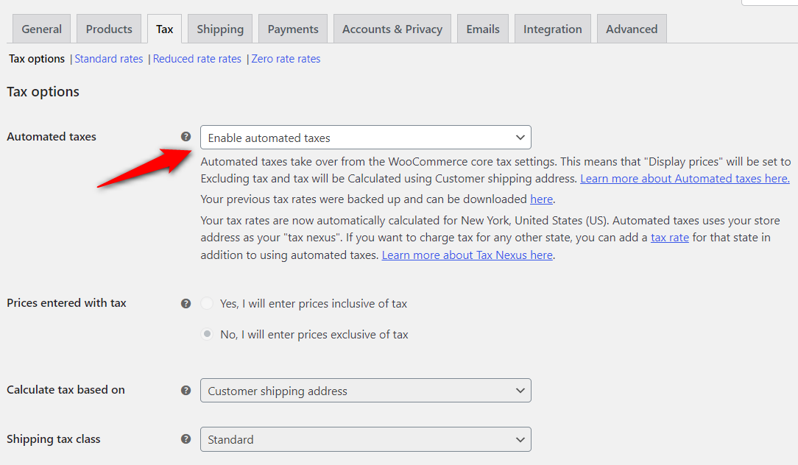Open the Shipping settings tab

point(219,28)
